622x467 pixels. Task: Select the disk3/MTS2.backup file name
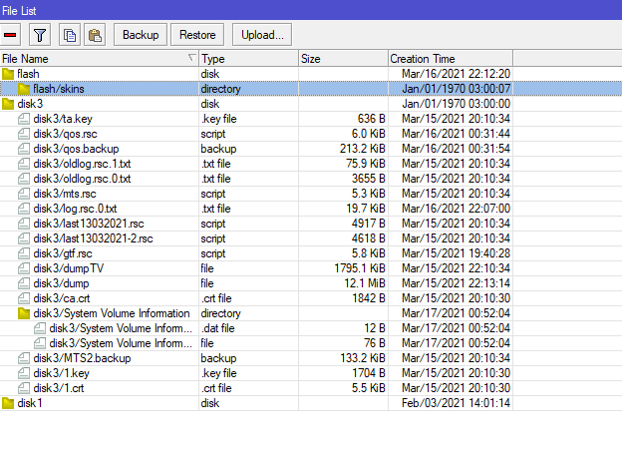pyautogui.click(x=82, y=358)
